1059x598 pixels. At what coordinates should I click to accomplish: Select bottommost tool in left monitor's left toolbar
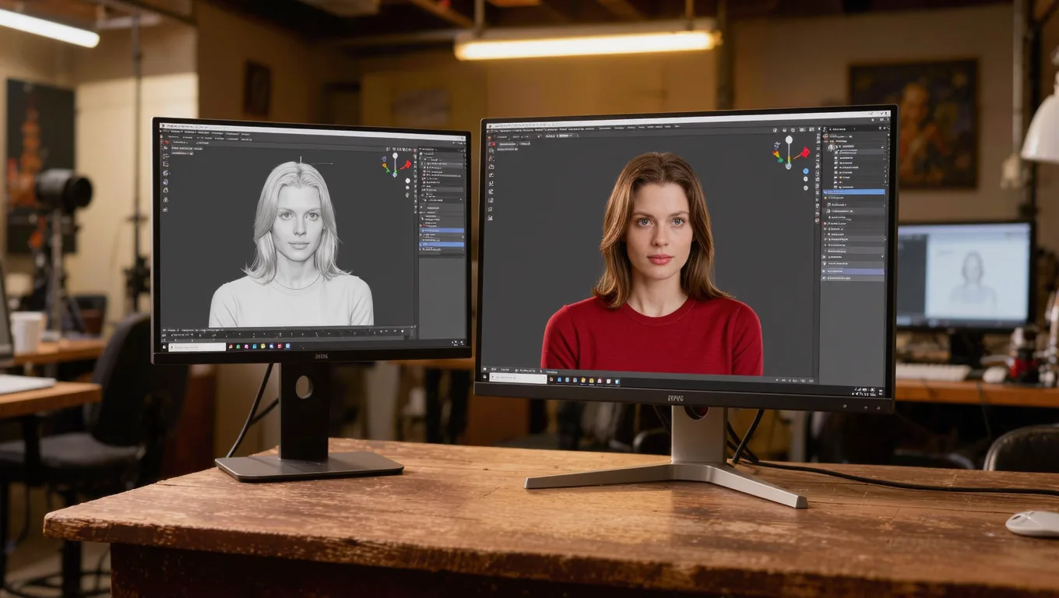click(x=166, y=209)
